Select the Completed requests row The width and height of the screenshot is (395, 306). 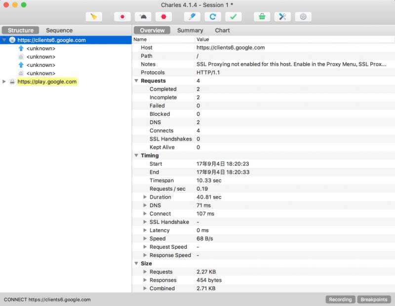point(264,89)
